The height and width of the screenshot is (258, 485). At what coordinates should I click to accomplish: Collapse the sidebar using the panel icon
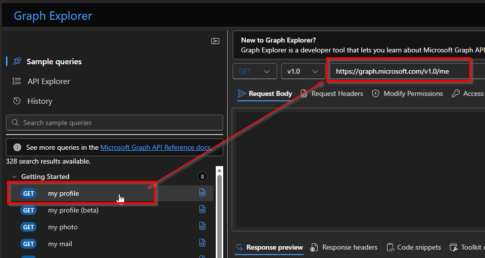tap(215, 41)
